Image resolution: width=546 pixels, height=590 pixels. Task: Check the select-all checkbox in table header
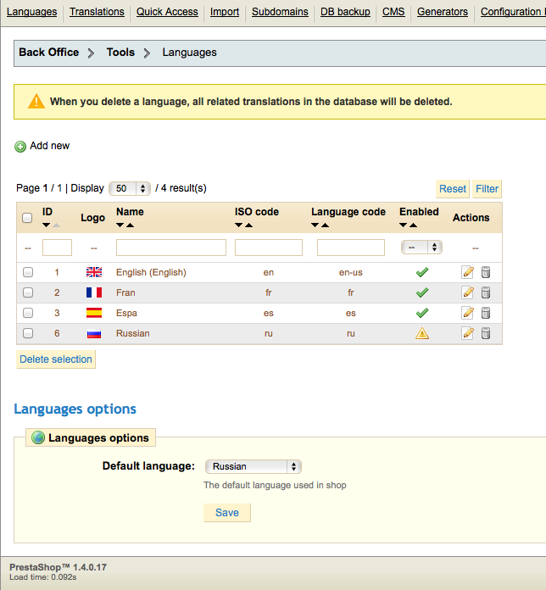27,218
